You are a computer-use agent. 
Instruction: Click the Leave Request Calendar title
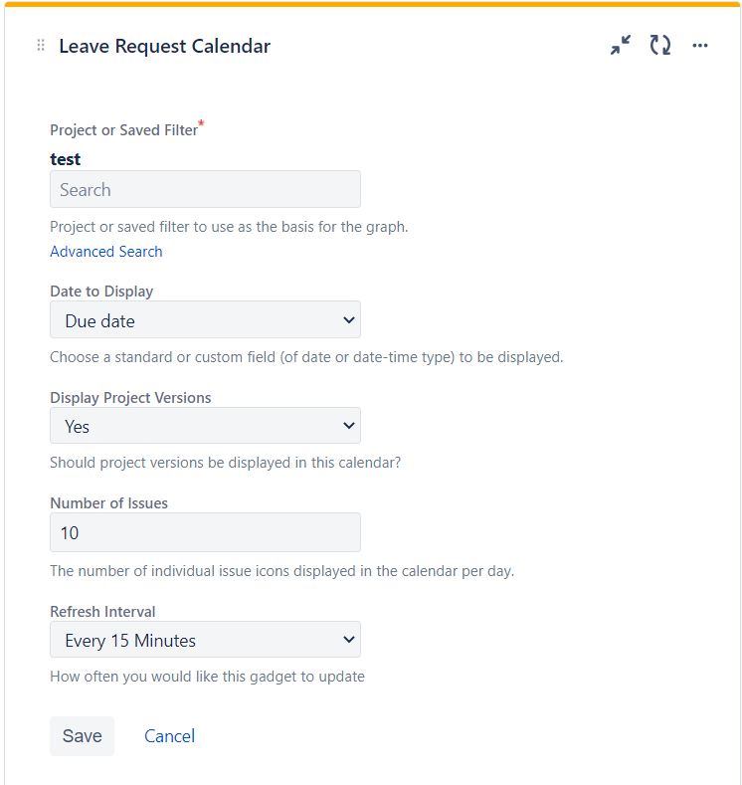pos(164,46)
